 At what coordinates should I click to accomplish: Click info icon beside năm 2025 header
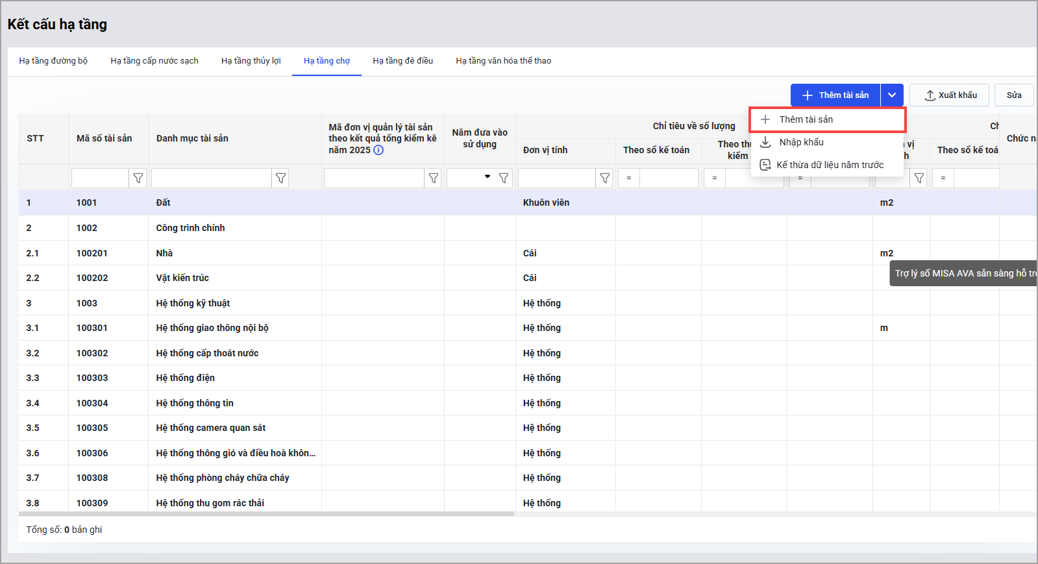click(378, 150)
